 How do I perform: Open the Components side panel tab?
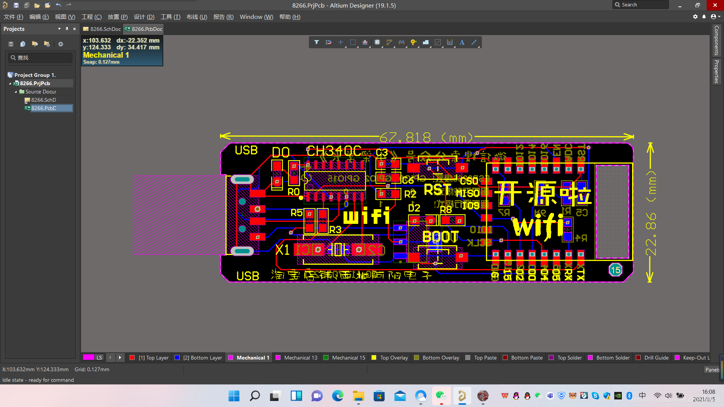(x=716, y=40)
